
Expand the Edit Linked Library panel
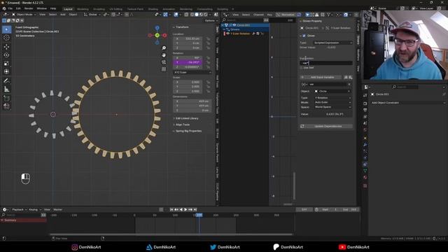pos(187,118)
